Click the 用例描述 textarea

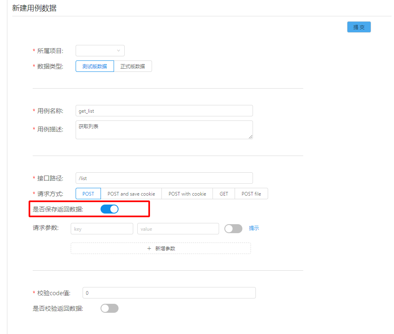tap(164, 130)
